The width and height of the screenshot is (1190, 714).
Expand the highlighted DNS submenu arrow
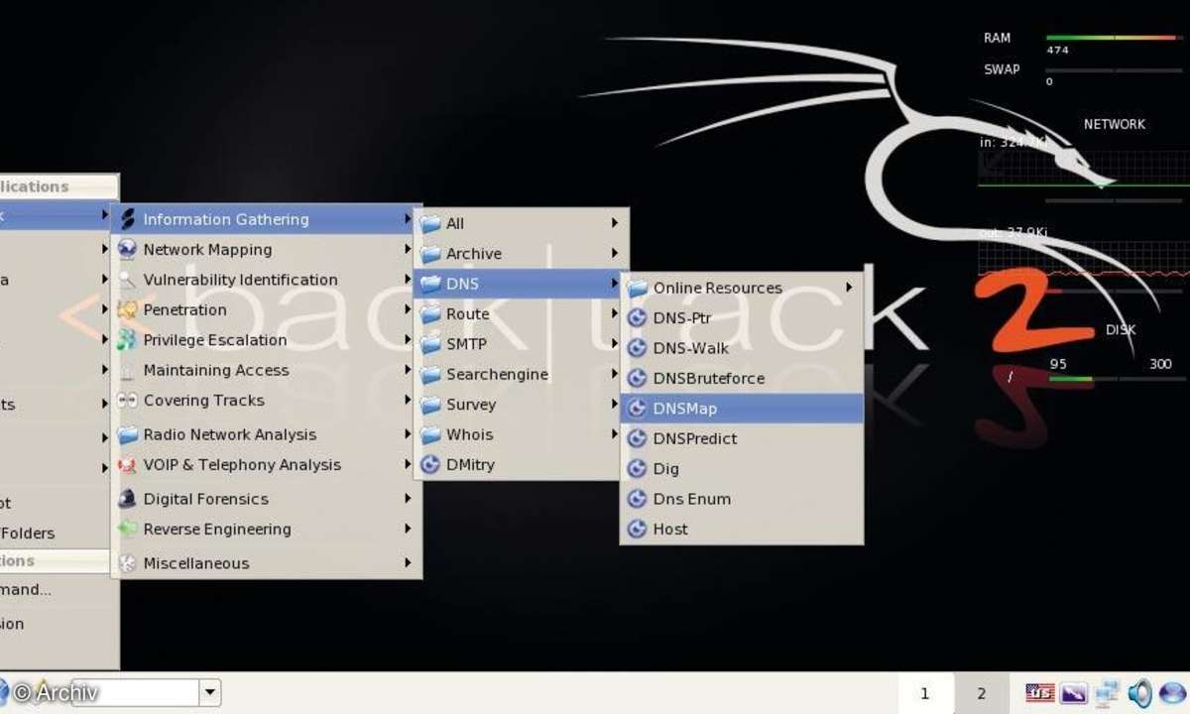615,284
